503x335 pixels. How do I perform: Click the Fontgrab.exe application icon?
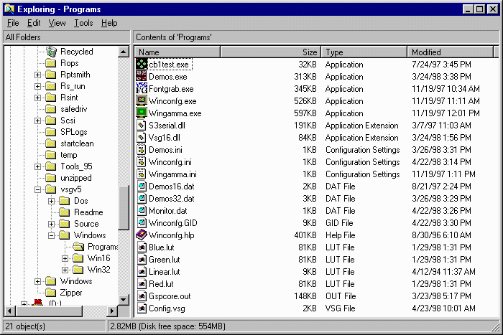(142, 89)
